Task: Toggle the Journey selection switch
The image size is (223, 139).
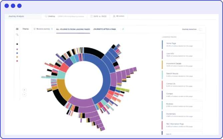Action: pos(200,30)
